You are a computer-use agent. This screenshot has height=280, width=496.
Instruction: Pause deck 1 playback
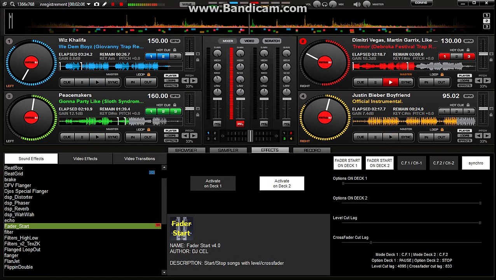82,82
